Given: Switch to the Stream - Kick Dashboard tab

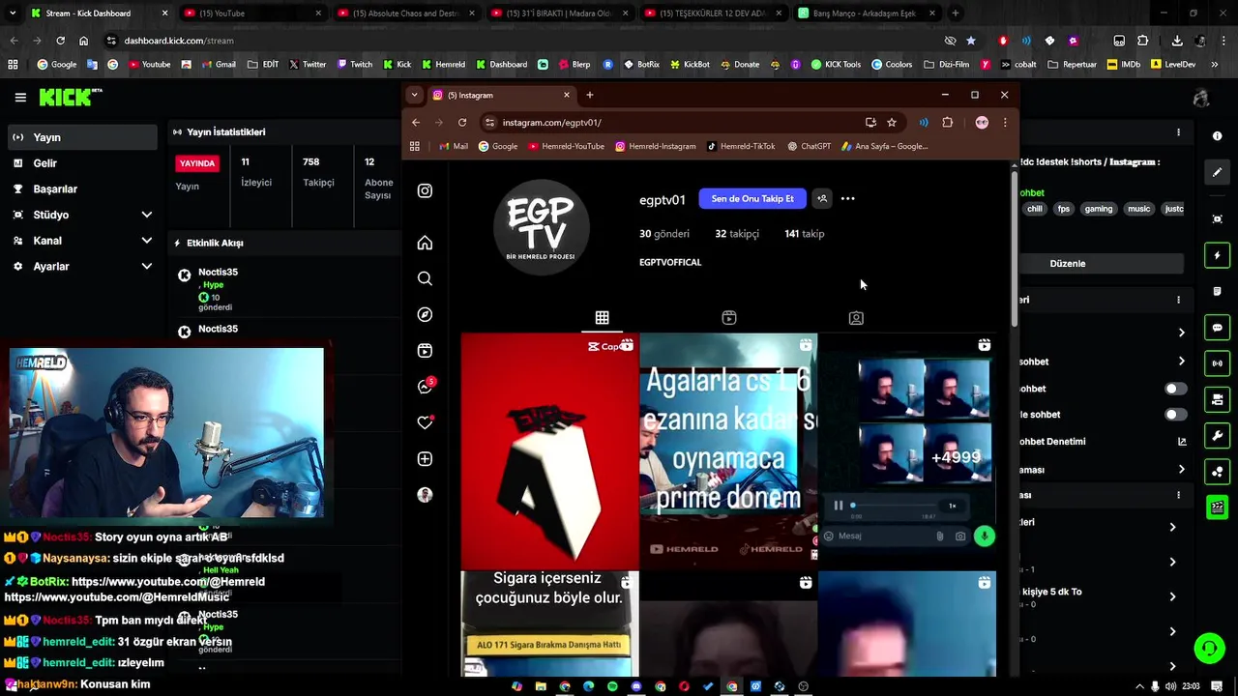Looking at the screenshot, I should 97,14.
